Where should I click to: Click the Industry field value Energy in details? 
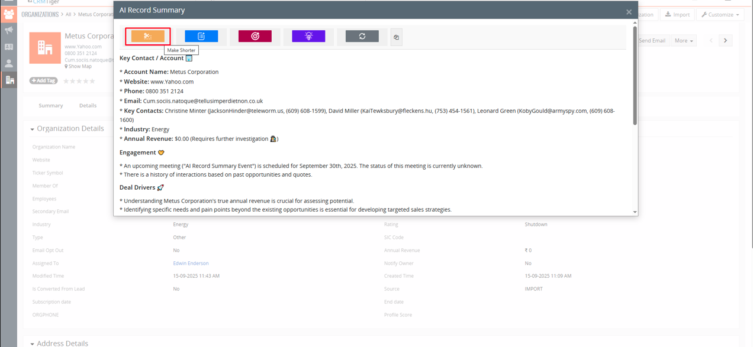tap(181, 225)
